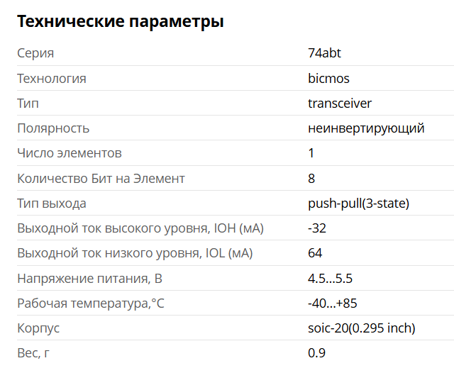454x368 pixels.
Task: Click the temperature range "-40...+85"
Action: click(333, 303)
